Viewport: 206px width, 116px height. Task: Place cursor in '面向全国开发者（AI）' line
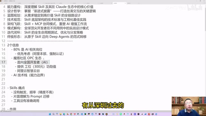pyautogui.click(x=33, y=62)
